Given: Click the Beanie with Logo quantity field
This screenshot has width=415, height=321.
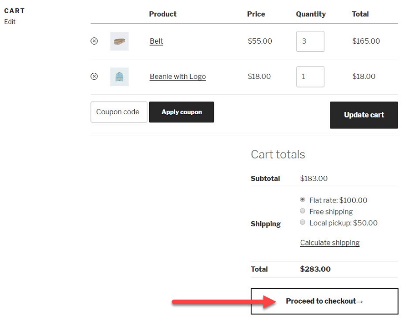Looking at the screenshot, I should [310, 76].
